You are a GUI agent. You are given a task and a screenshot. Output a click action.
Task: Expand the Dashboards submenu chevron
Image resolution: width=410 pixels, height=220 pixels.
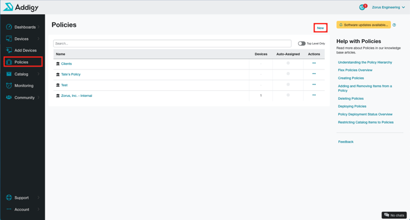pos(38,27)
